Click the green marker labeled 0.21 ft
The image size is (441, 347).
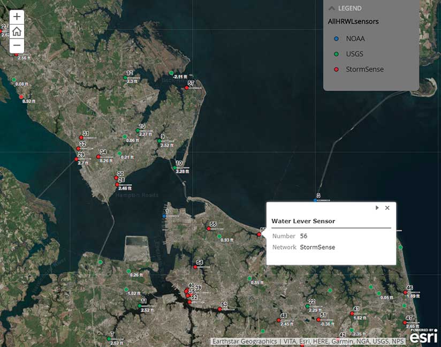[x=119, y=153]
